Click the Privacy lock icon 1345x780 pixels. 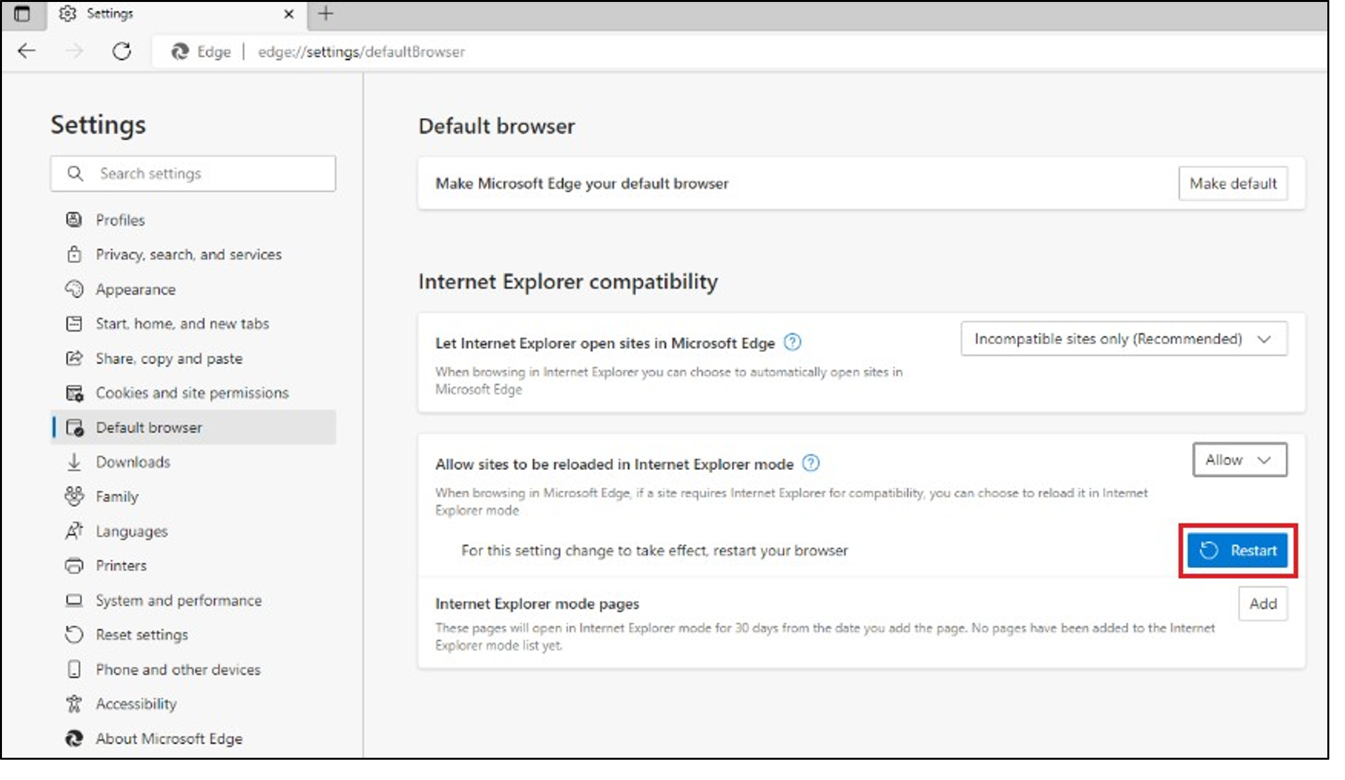74,254
